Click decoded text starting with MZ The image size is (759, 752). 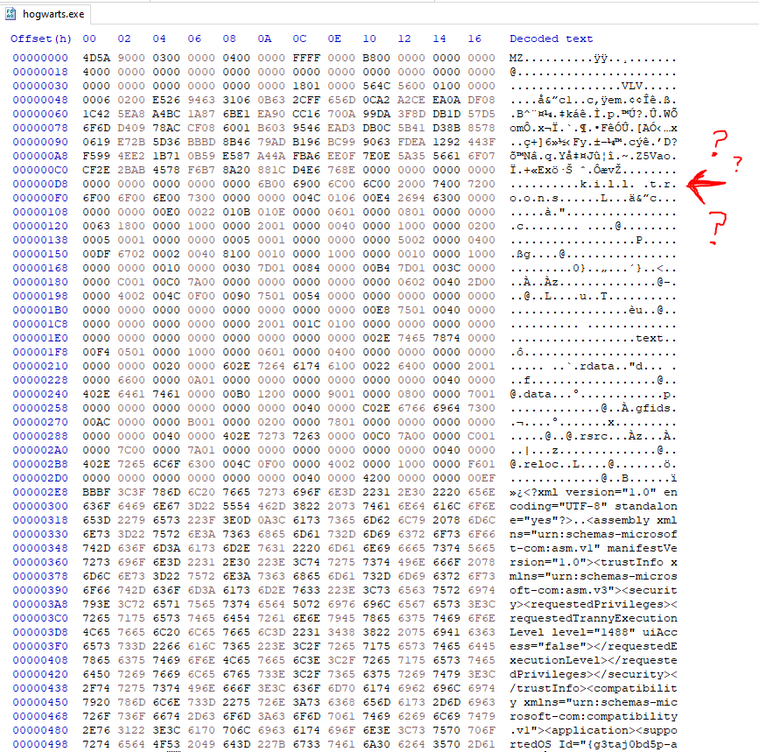(593, 58)
